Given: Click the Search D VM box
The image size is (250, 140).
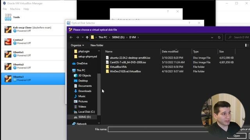Looking at the screenshot, I should point(238,37).
